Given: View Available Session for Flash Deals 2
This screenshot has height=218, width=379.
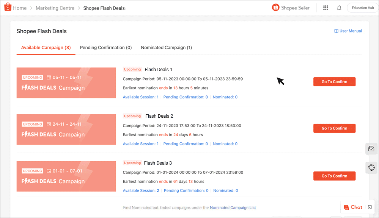Looking at the screenshot, I should pyautogui.click(x=141, y=143).
